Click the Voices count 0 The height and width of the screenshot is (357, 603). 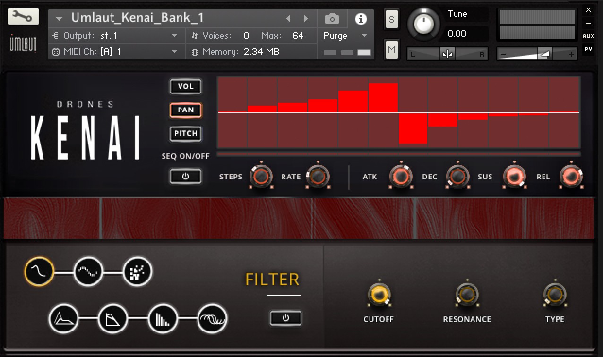click(x=246, y=36)
